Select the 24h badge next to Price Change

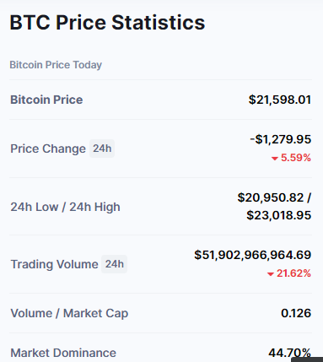[x=102, y=149]
